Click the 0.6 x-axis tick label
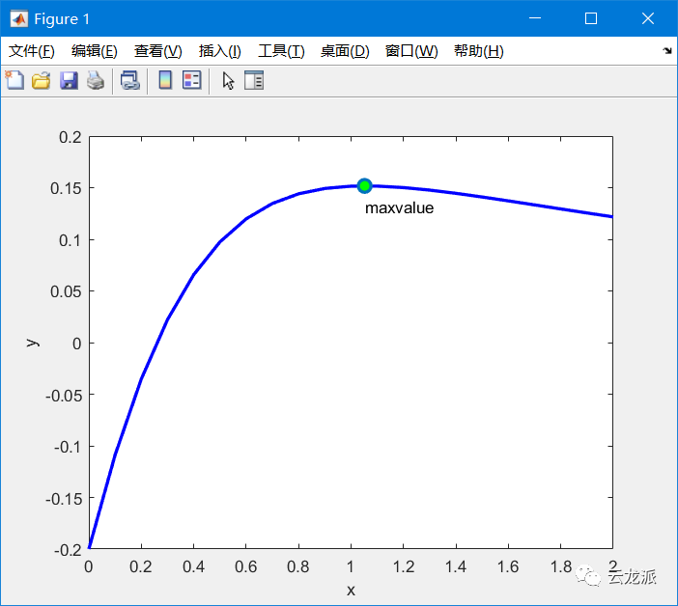 pos(245,566)
